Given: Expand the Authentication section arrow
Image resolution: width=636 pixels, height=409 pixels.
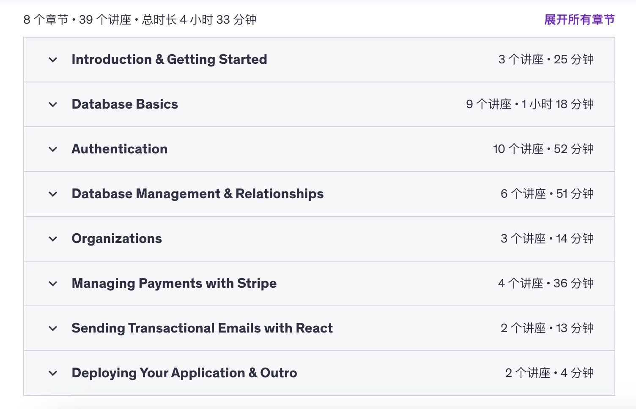Looking at the screenshot, I should [x=53, y=149].
